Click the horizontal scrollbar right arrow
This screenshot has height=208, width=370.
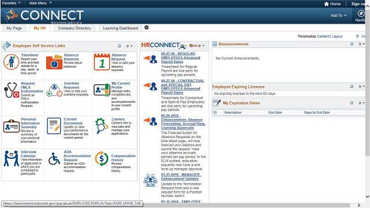358,206
